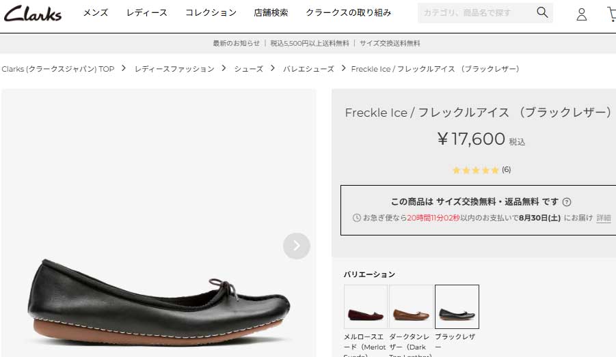Open the shopping cart icon
Image resolution: width=616 pixels, height=357 pixels.
[x=611, y=14]
